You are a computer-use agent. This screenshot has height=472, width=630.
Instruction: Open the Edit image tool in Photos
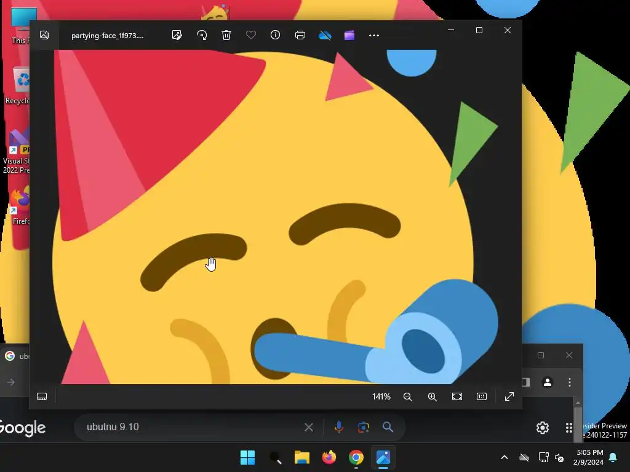[177, 35]
